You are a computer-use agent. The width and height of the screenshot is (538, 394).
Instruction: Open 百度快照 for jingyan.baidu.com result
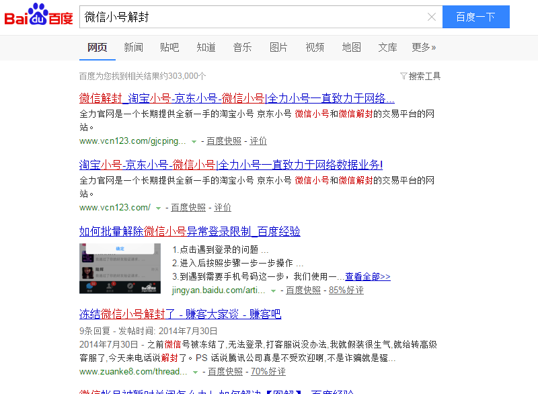pos(303,290)
